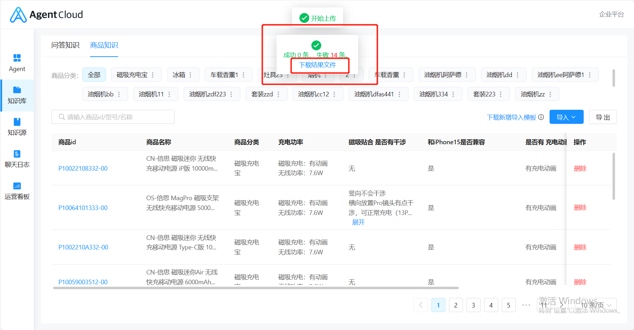Delete row P10064101333-00
This screenshot has width=634, height=330.
pos(580,208)
